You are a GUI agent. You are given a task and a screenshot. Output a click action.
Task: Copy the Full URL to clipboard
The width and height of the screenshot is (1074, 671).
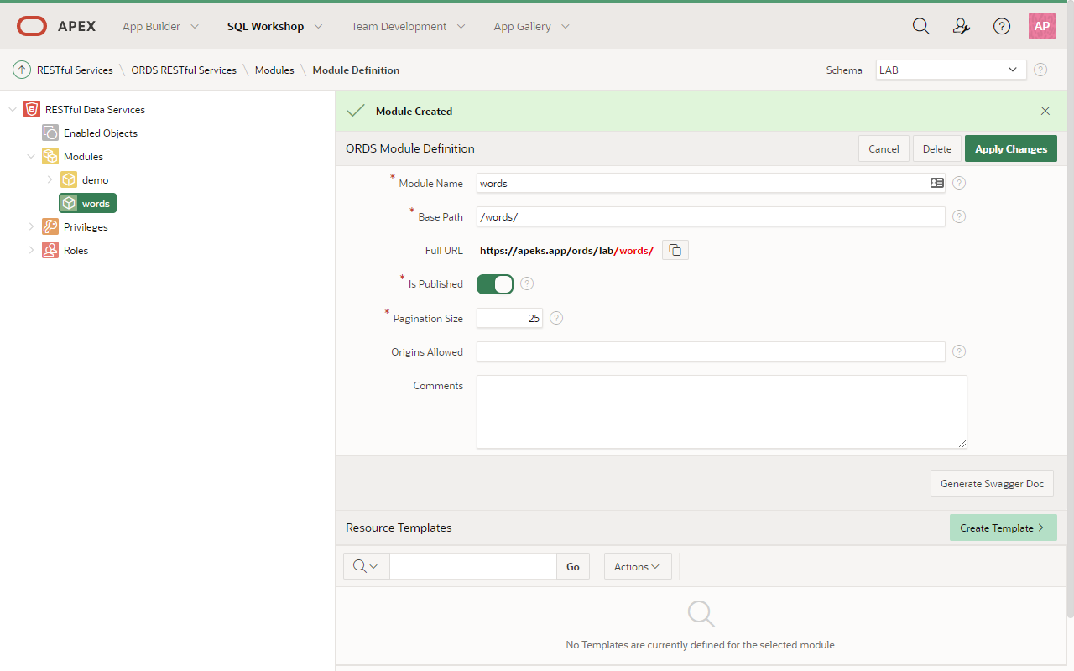pyautogui.click(x=675, y=250)
